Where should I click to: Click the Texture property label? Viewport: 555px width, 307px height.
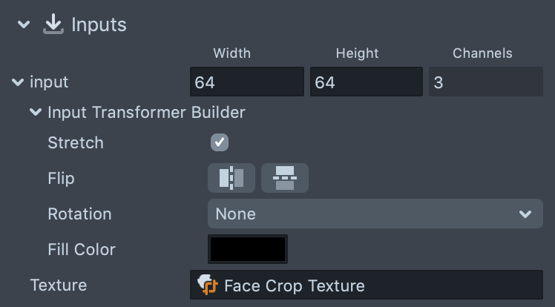coord(59,285)
